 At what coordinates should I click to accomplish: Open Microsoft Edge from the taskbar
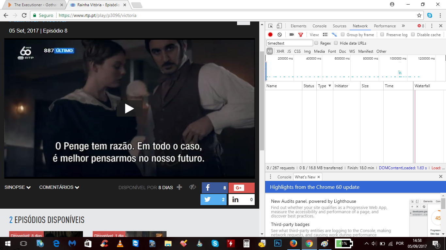(56, 243)
